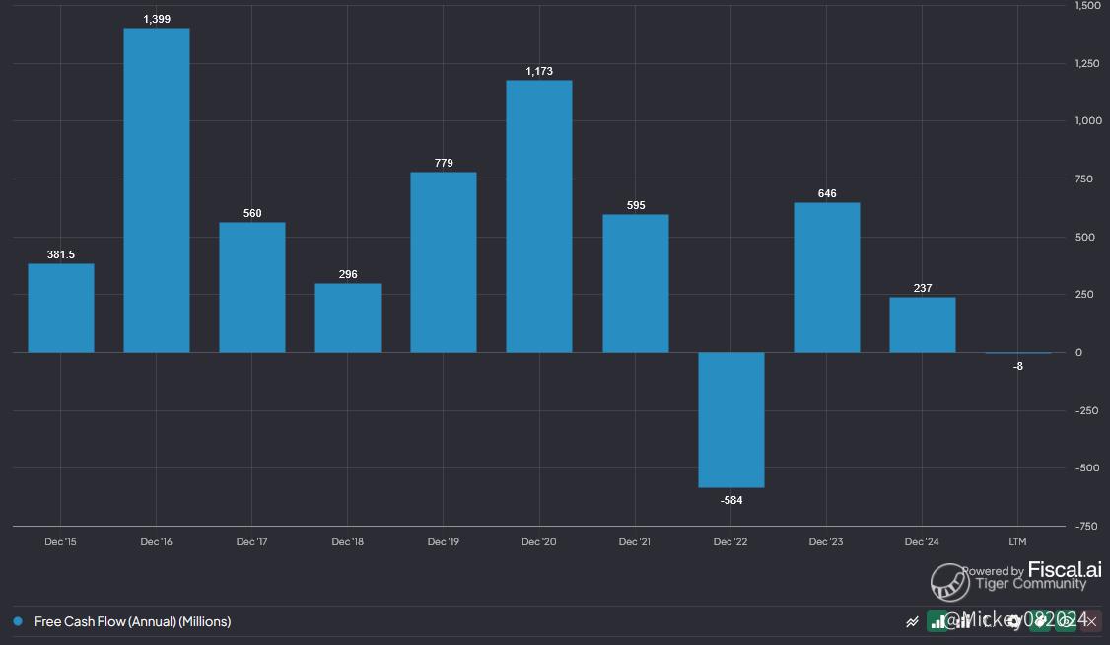Select the -500 y-axis tick

tap(1086, 468)
